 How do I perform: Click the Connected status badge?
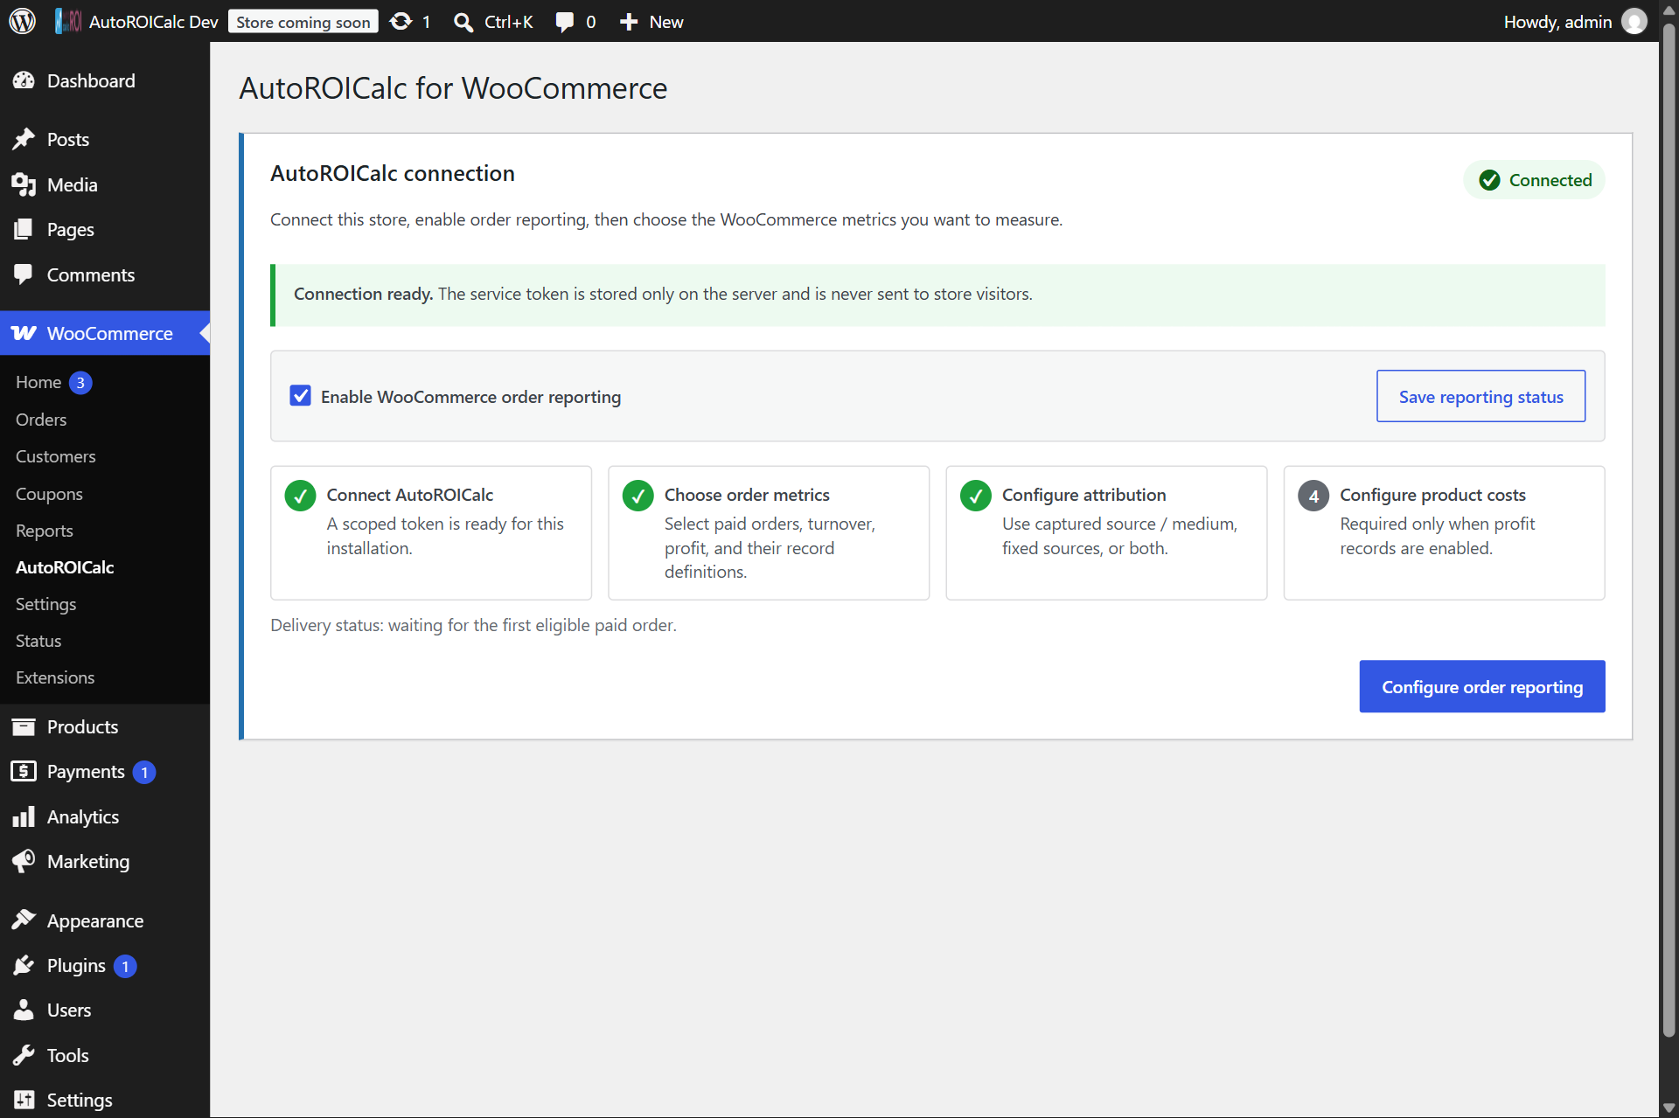tap(1534, 179)
